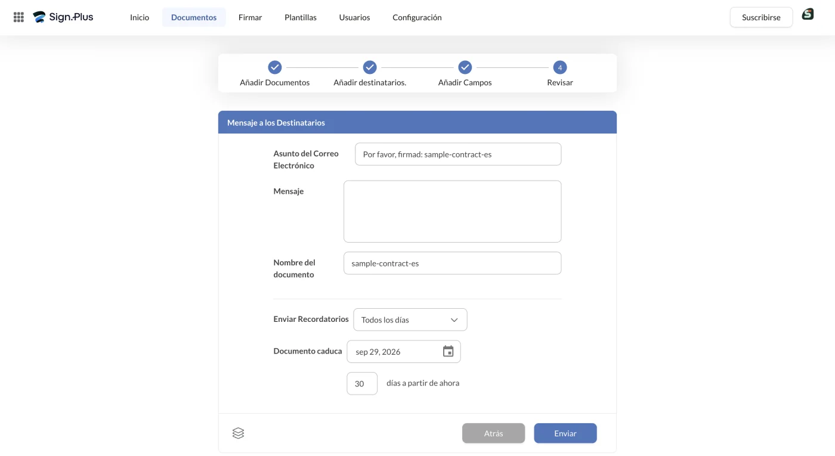
Task: Click inside the Mensaje text area
Action: pyautogui.click(x=452, y=212)
